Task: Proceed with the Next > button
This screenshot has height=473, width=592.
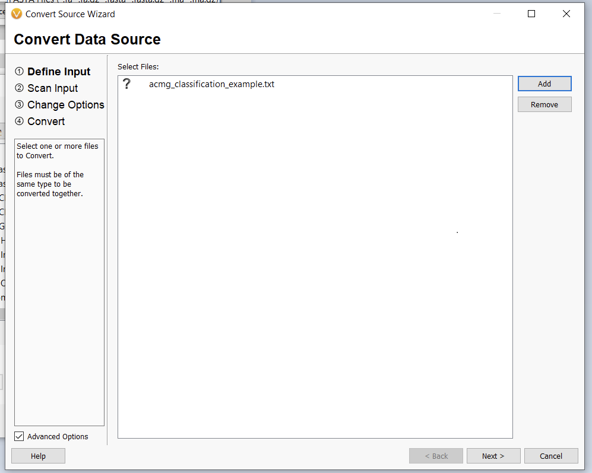Action: coord(493,456)
